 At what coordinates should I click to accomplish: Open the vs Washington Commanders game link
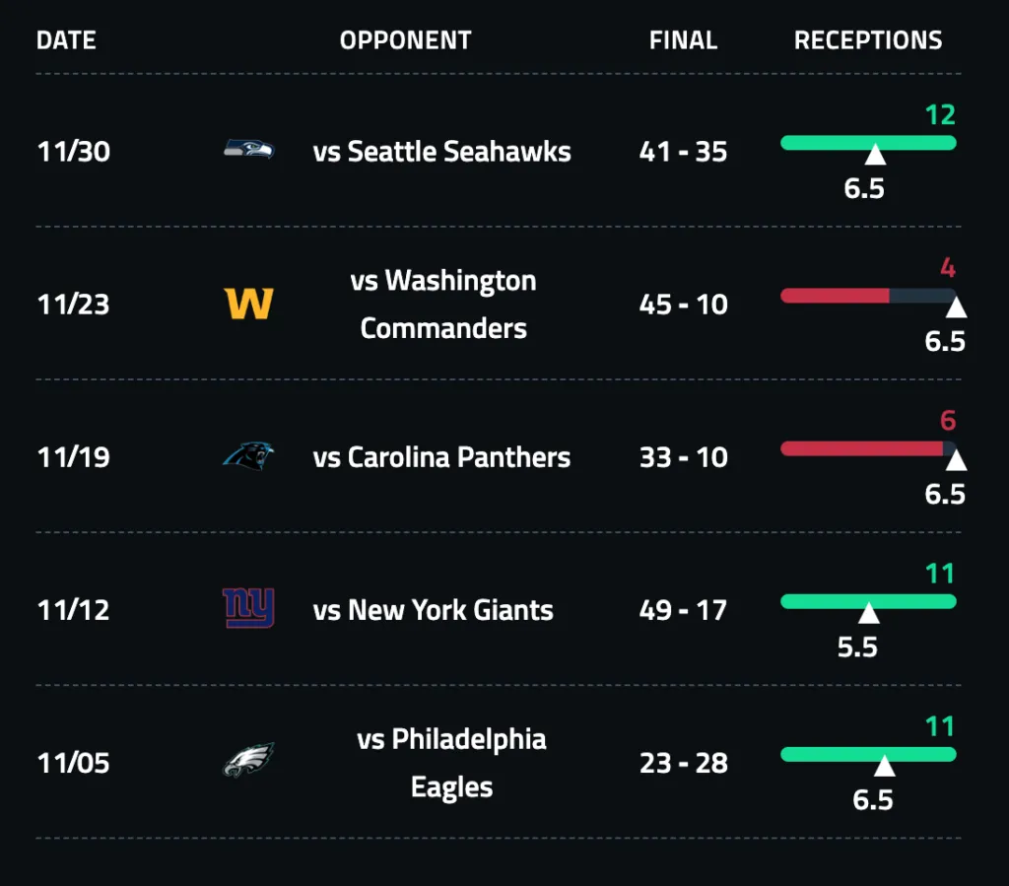[443, 304]
